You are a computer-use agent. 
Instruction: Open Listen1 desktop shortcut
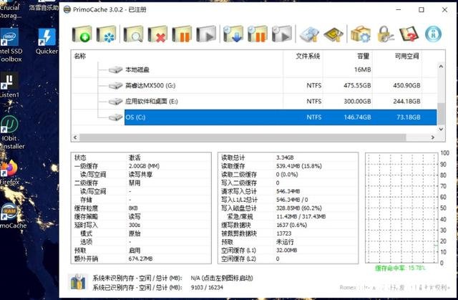9,84
